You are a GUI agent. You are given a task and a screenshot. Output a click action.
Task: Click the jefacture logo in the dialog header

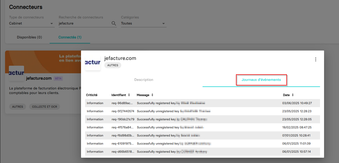93,62
